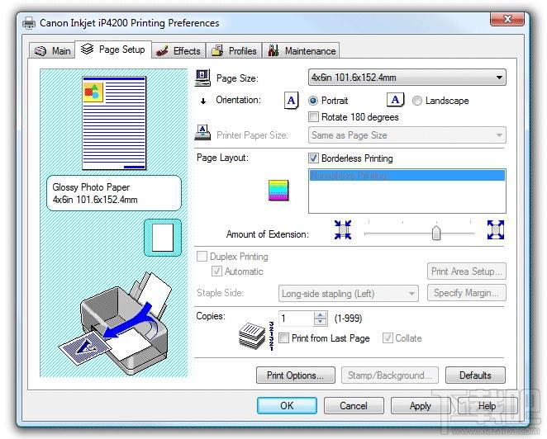
Task: Open the Printer Paper Size dropdown
Action: [x=407, y=135]
